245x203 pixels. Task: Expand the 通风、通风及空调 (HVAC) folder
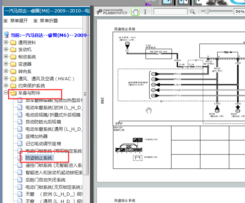(6, 78)
